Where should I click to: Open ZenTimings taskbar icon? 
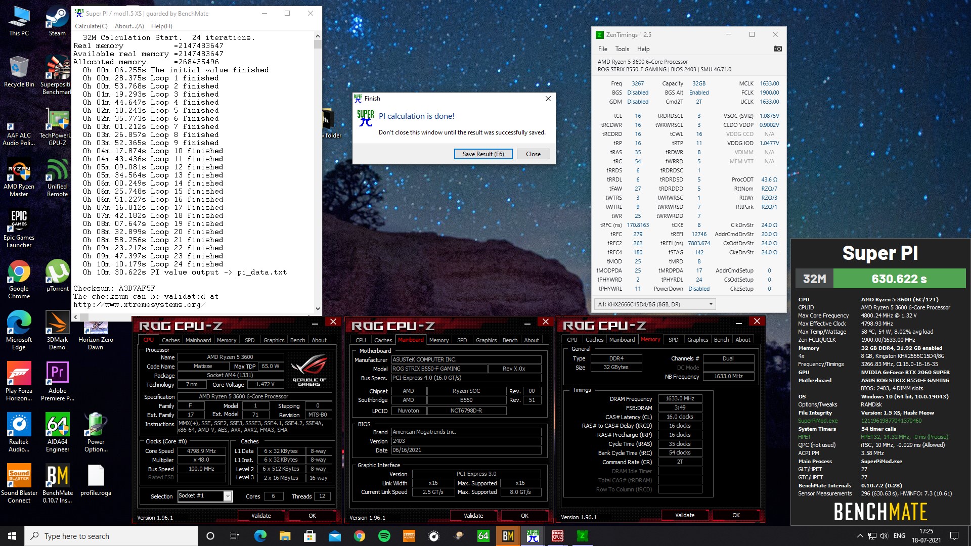[x=582, y=536]
